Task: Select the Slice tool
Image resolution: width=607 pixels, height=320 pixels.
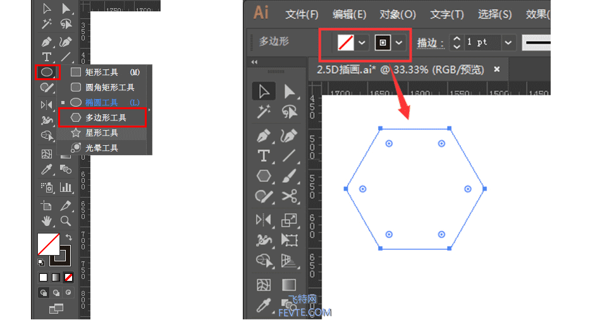Action: click(x=65, y=206)
